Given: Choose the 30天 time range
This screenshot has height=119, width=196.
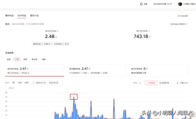Looking at the screenshot, I should tap(27, 83).
